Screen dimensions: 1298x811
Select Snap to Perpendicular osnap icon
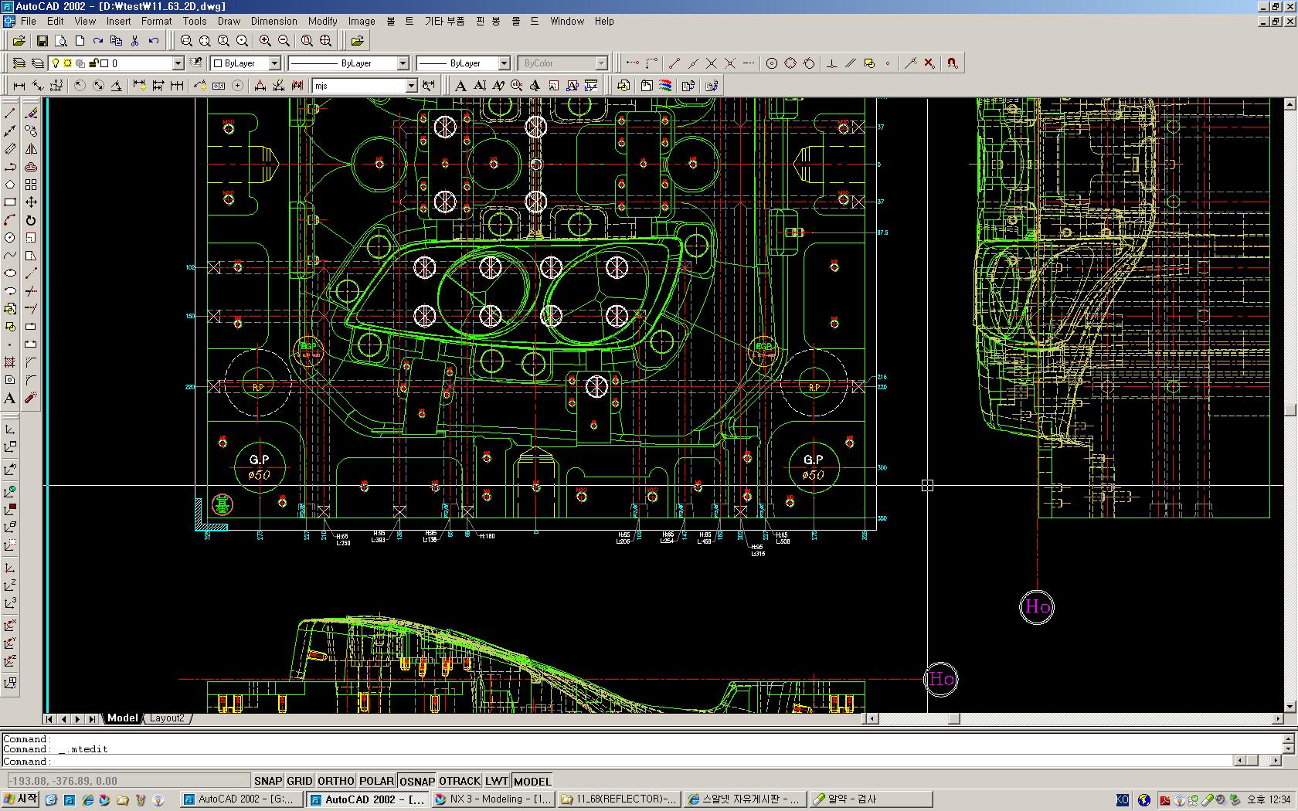click(x=832, y=63)
